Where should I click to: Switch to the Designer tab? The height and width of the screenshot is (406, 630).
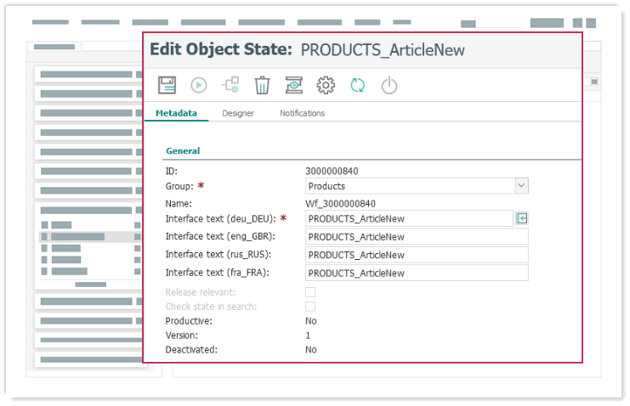tap(238, 113)
